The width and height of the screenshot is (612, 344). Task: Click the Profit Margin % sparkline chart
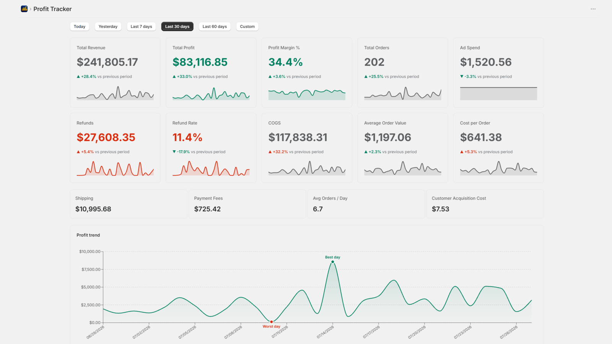tap(307, 93)
